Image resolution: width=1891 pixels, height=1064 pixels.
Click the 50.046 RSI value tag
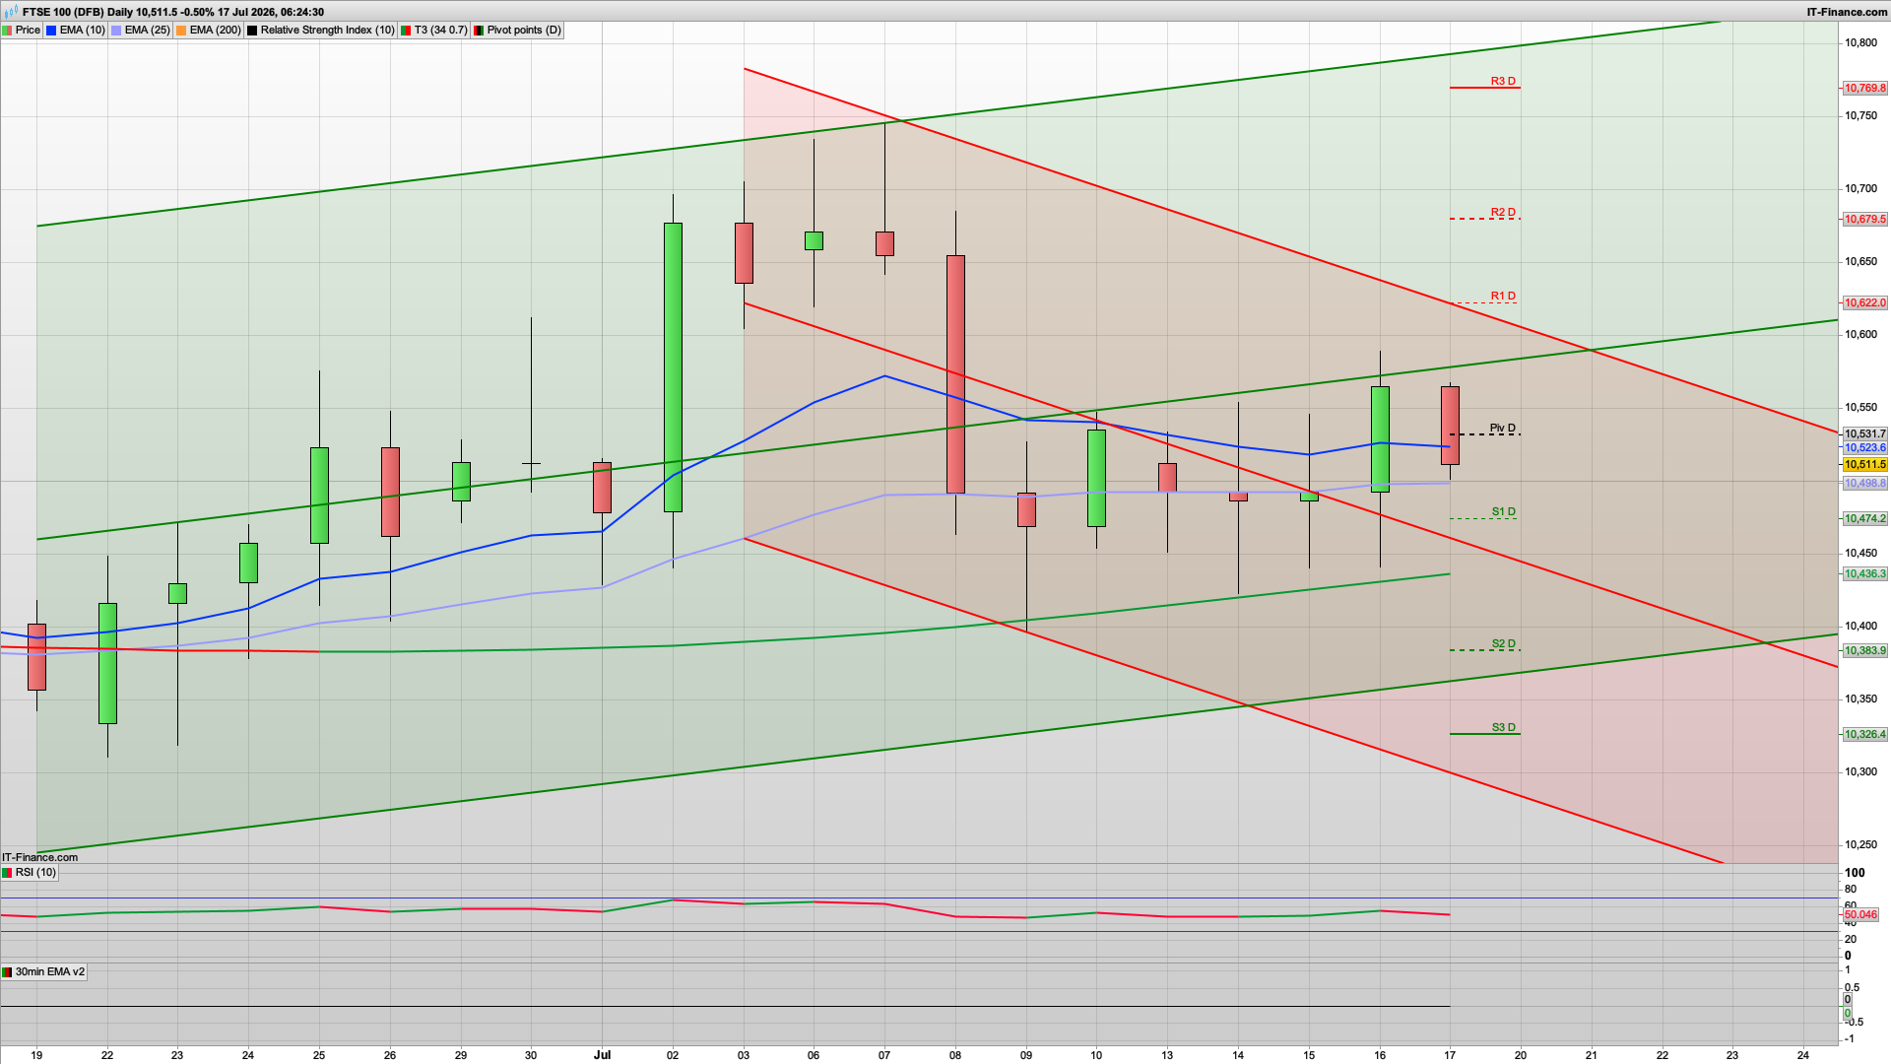tap(1860, 915)
